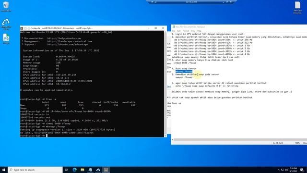The height and width of the screenshot is (173, 307).
Task: Click the ubuntu.com/advantage URL in the terminal
Action: click(68, 45)
